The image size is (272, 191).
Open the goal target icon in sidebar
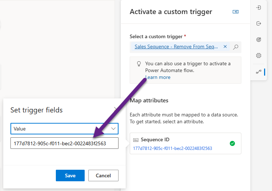pyautogui.click(x=258, y=40)
